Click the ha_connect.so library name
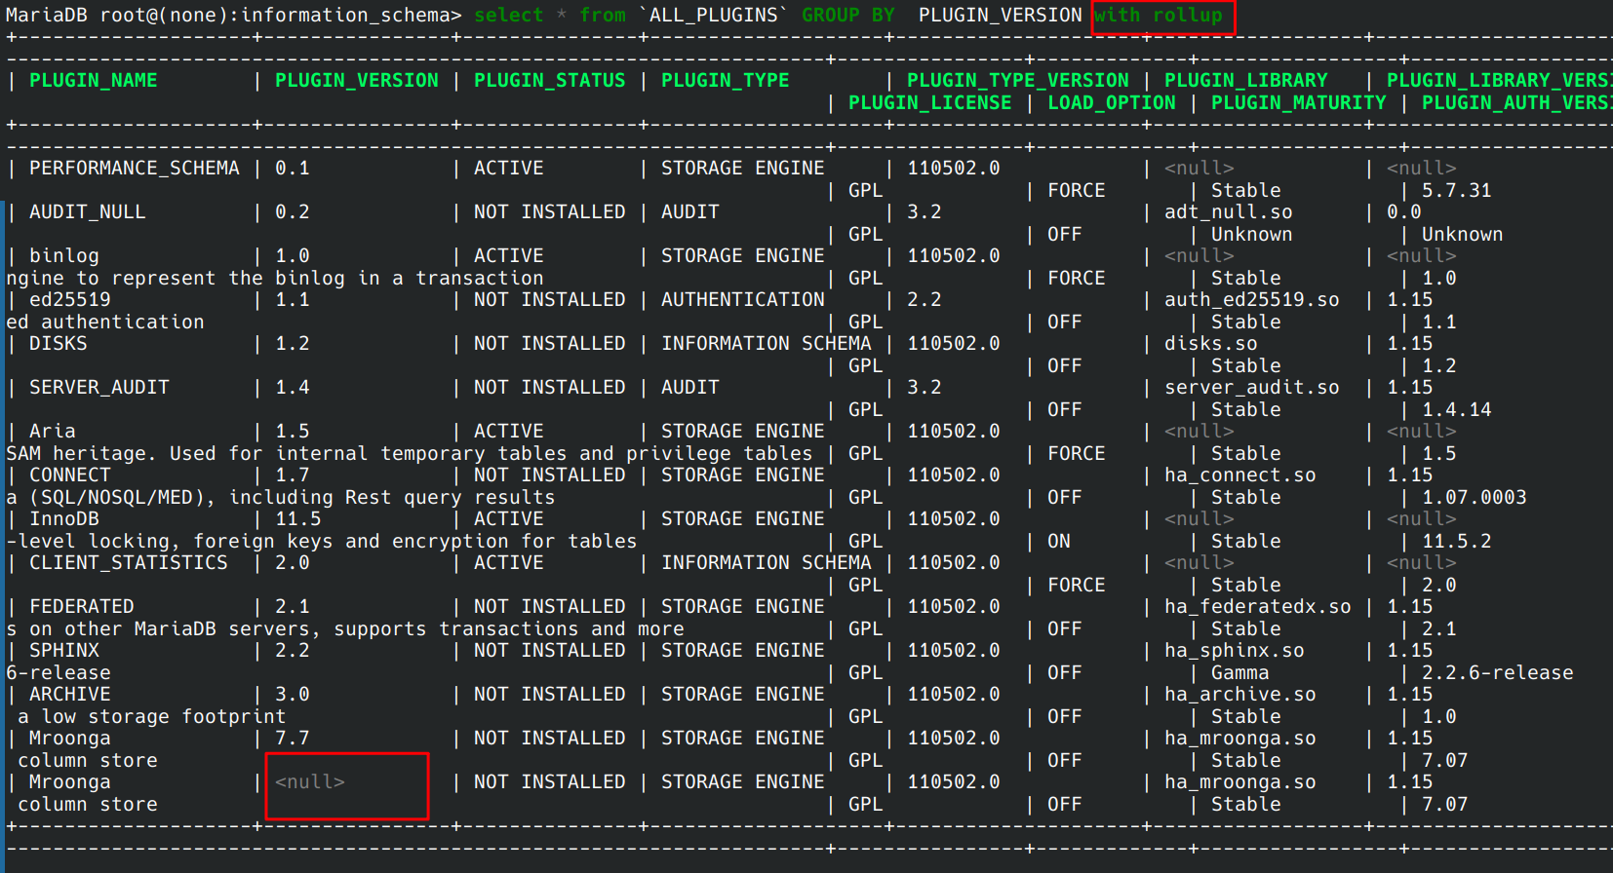1613x873 pixels. 1240,475
